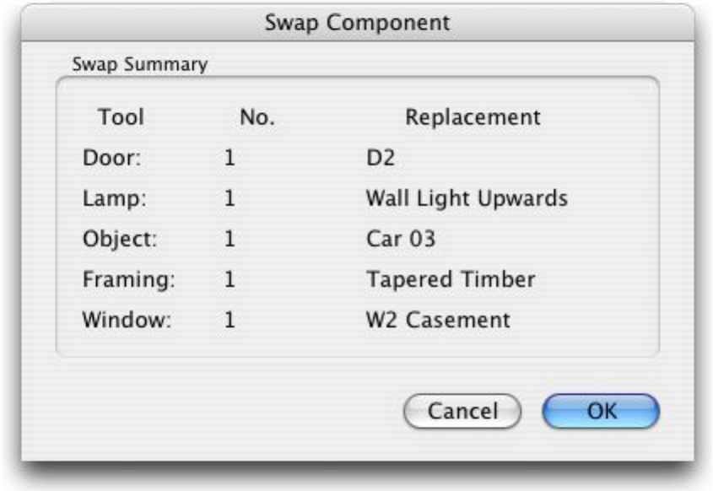713x491 pixels.
Task: Select the Framing: row label
Action: pos(129,280)
